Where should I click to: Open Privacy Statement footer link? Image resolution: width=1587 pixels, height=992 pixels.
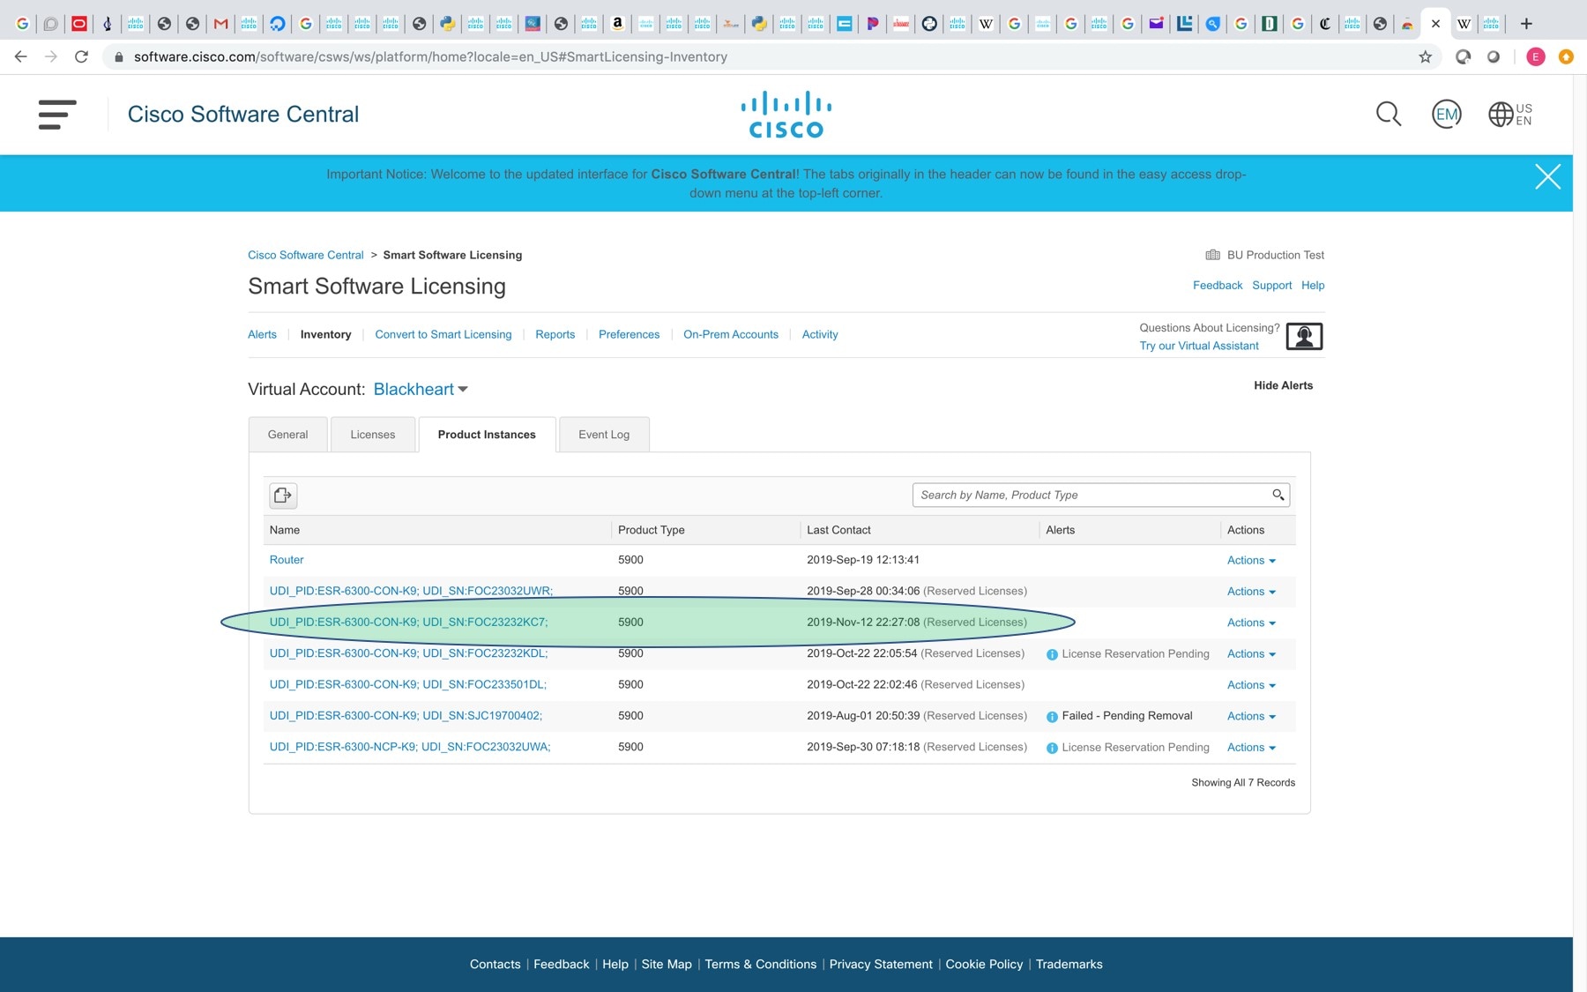(881, 964)
